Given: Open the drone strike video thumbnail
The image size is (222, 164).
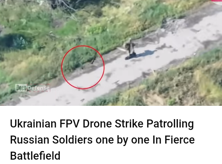Looking at the screenshot, I should click(111, 53).
